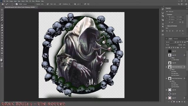The image size is (188, 106).
Task: Select the Rectangular Marquee tool
Action: [2, 12]
